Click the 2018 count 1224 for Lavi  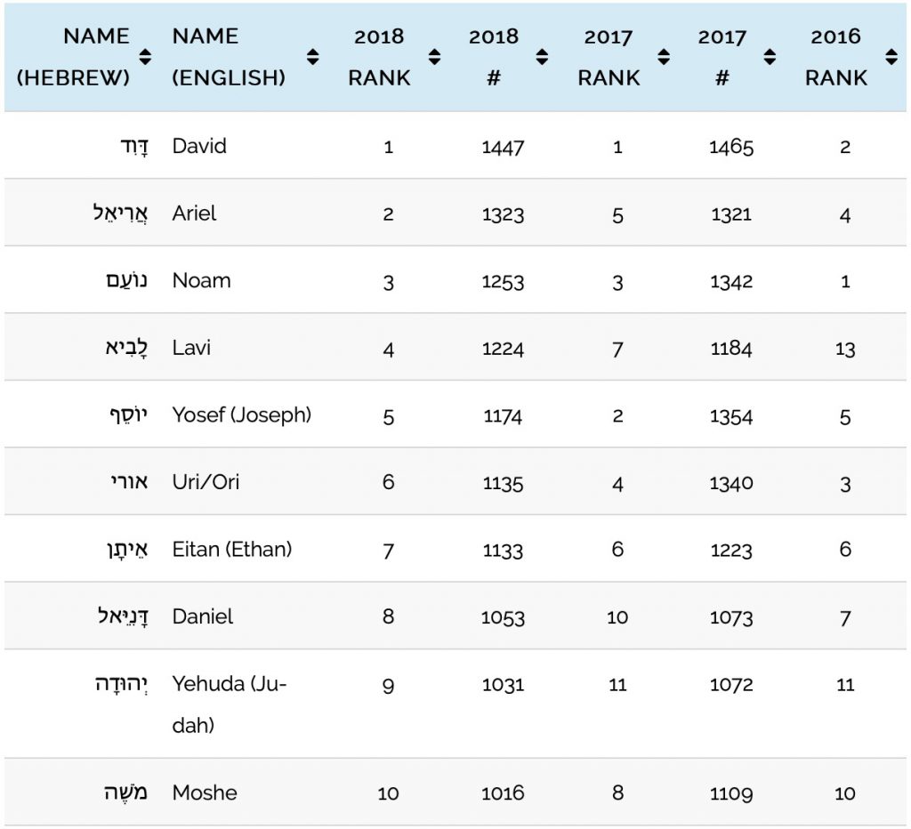pyautogui.click(x=504, y=348)
